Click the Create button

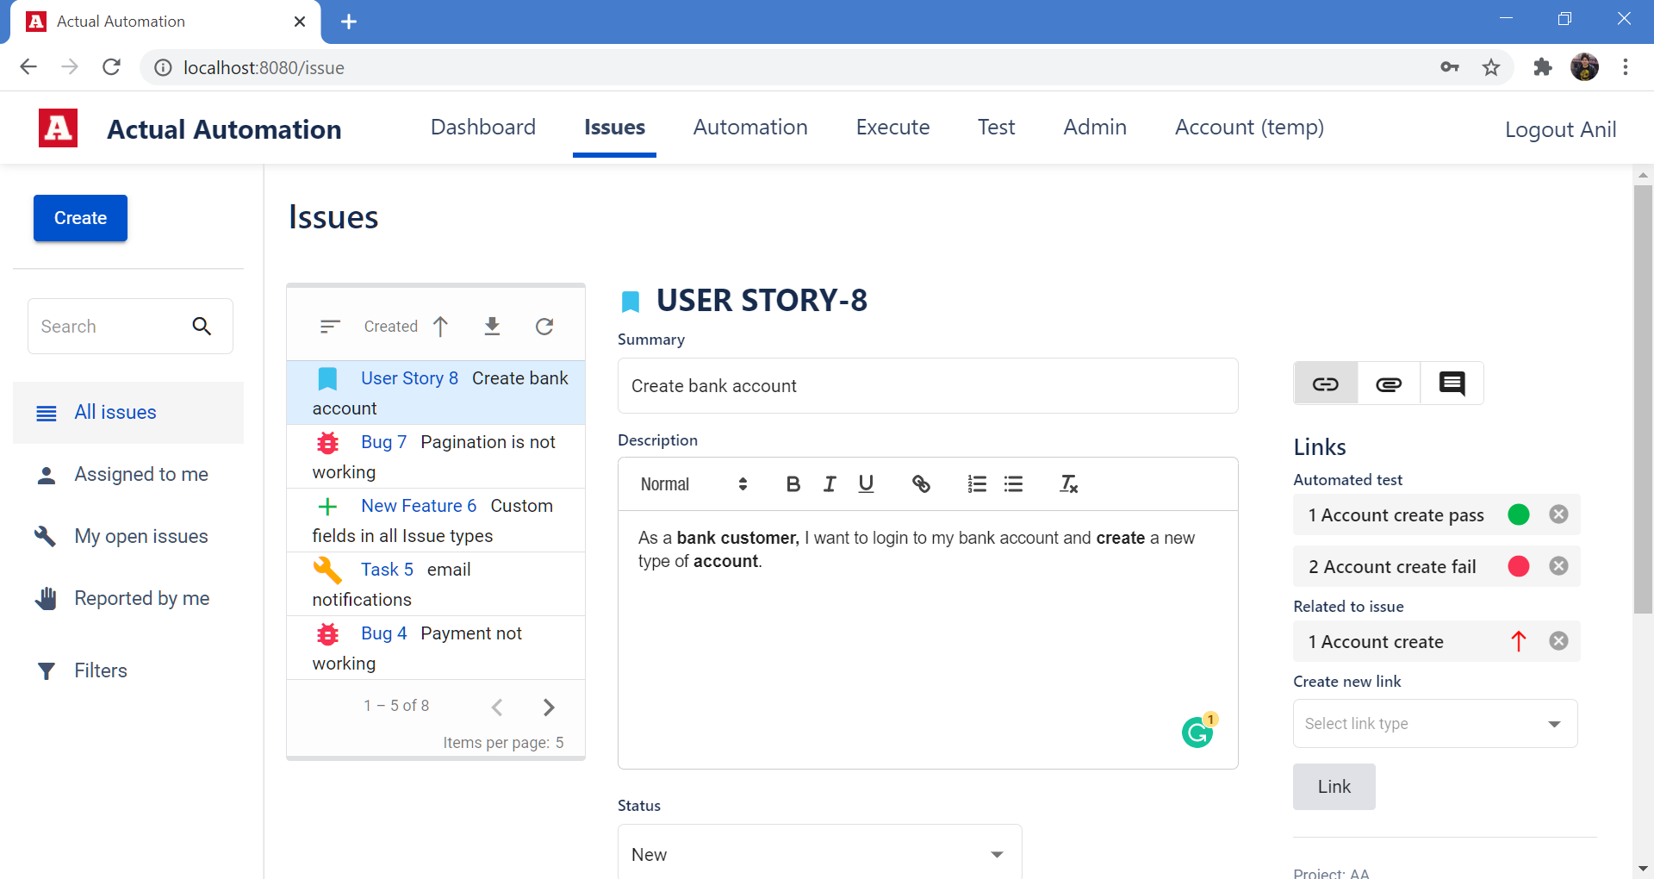[x=80, y=218]
